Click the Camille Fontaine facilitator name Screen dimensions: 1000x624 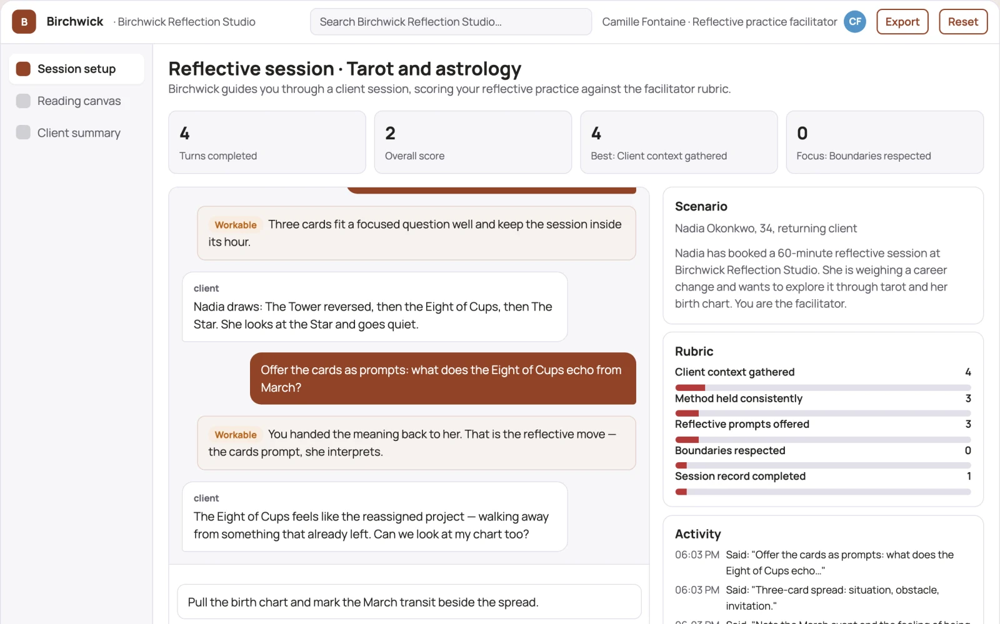pos(719,22)
